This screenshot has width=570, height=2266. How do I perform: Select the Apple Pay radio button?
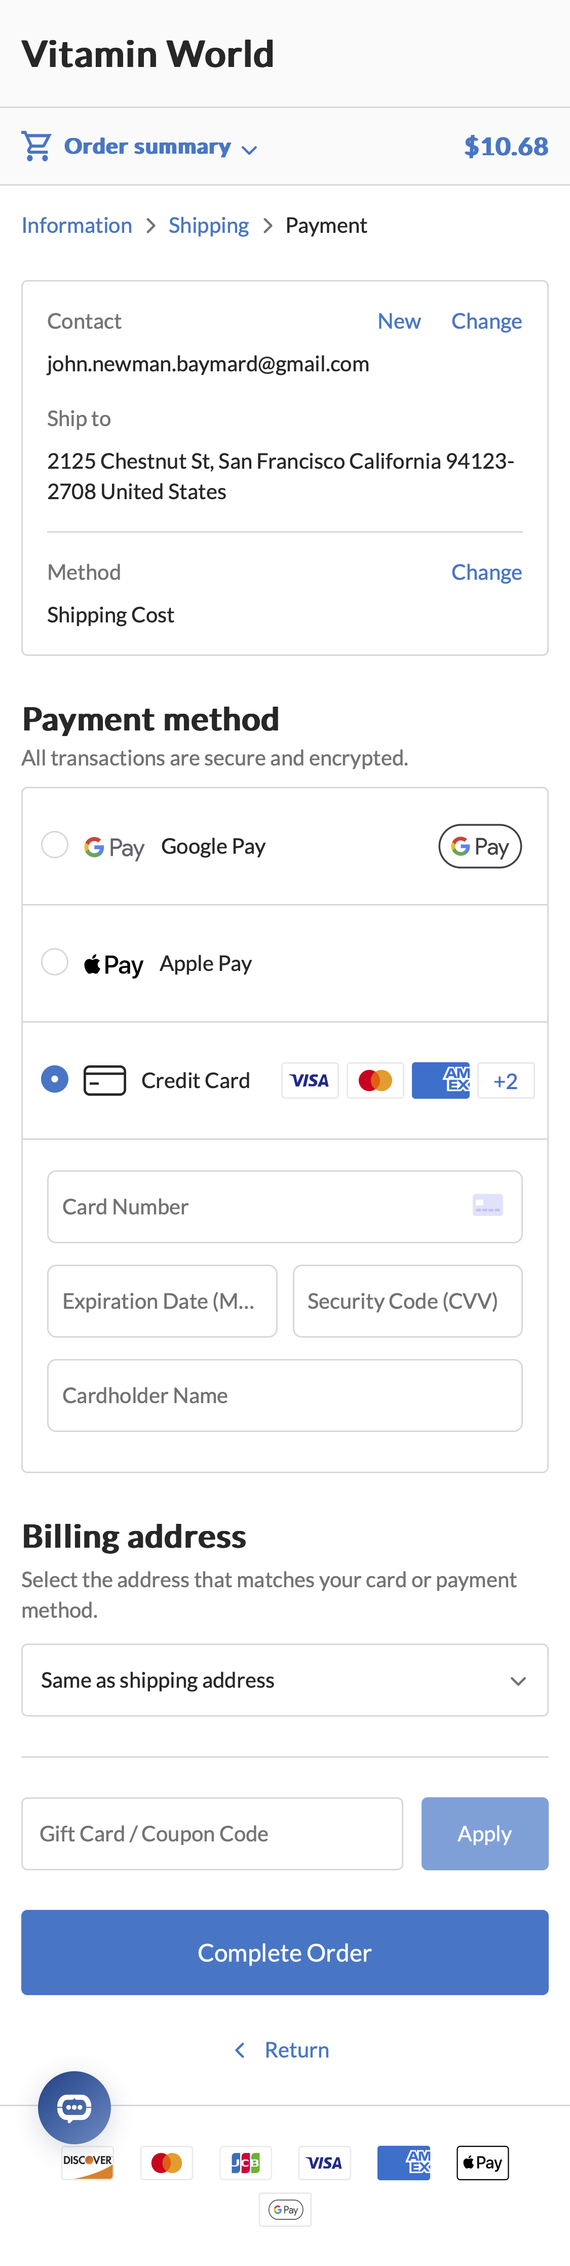54,962
